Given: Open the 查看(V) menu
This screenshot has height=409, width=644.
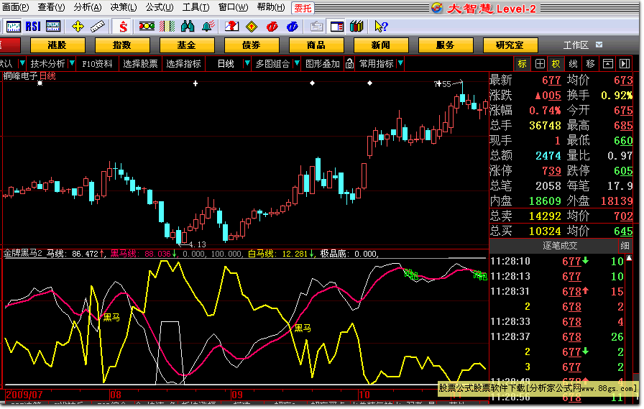Looking at the screenshot, I should pos(51,7).
